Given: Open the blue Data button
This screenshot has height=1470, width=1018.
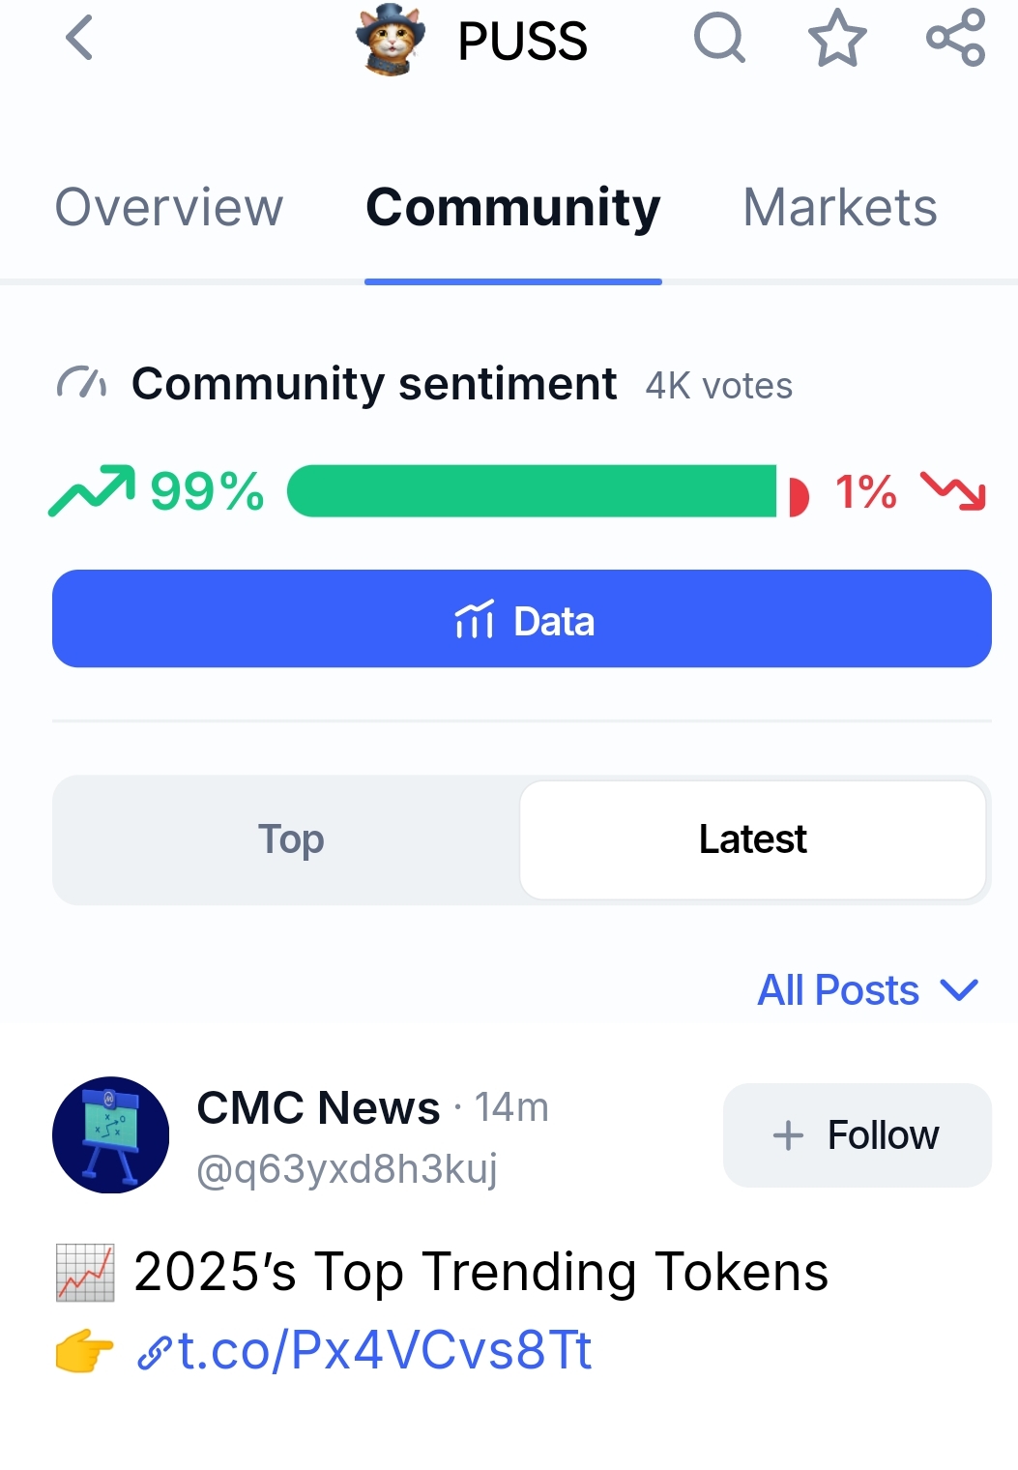Looking at the screenshot, I should pyautogui.click(x=522, y=619).
